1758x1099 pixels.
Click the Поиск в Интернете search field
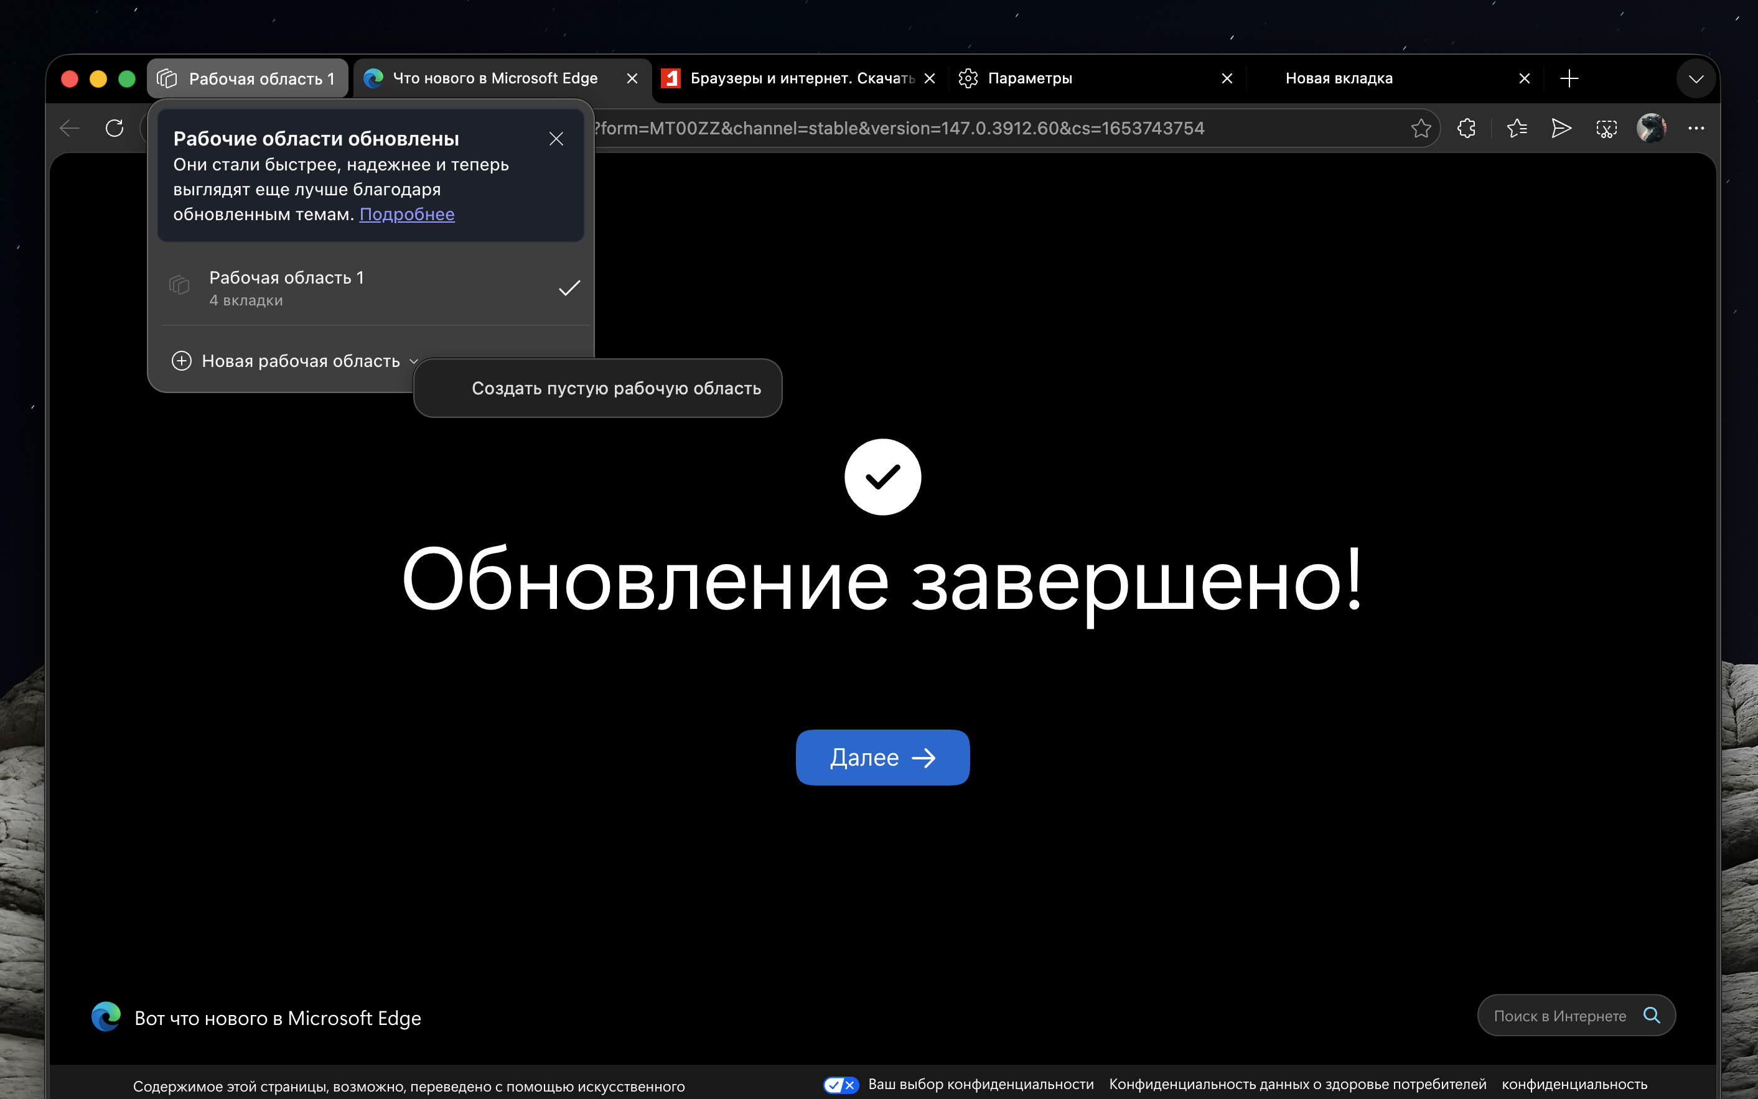pos(1559,1016)
